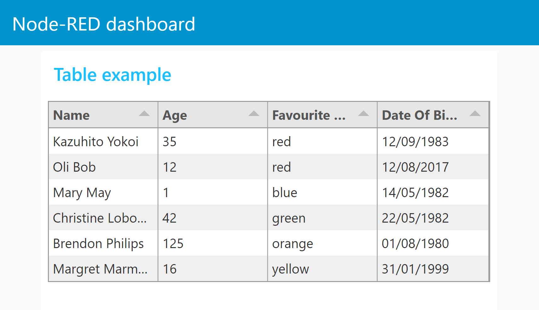
Task: Select the Brendon Philips name cell
Action: coord(98,244)
